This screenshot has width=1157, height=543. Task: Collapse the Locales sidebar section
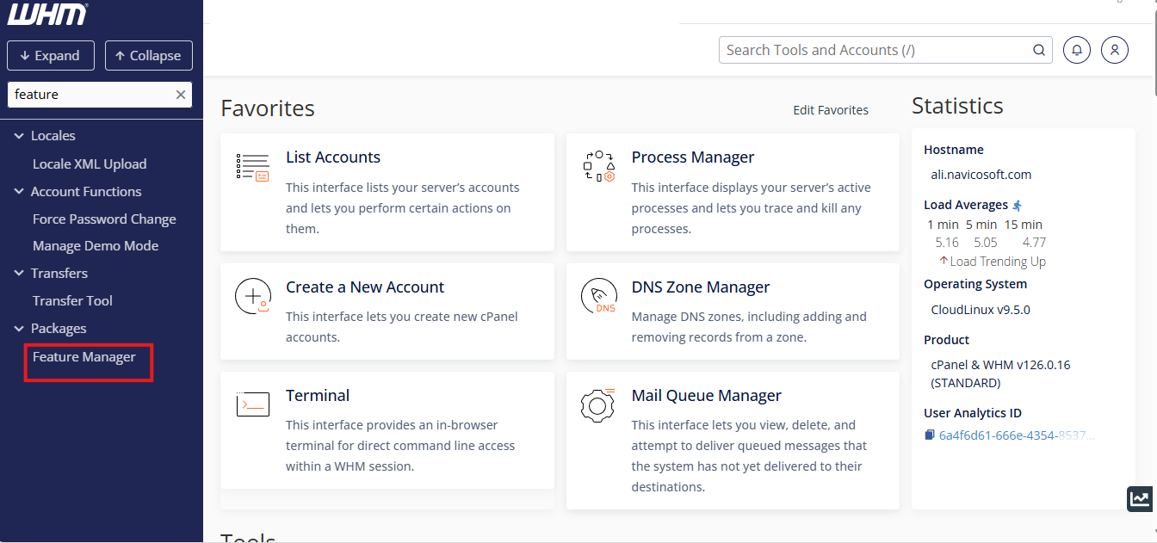[x=19, y=136]
